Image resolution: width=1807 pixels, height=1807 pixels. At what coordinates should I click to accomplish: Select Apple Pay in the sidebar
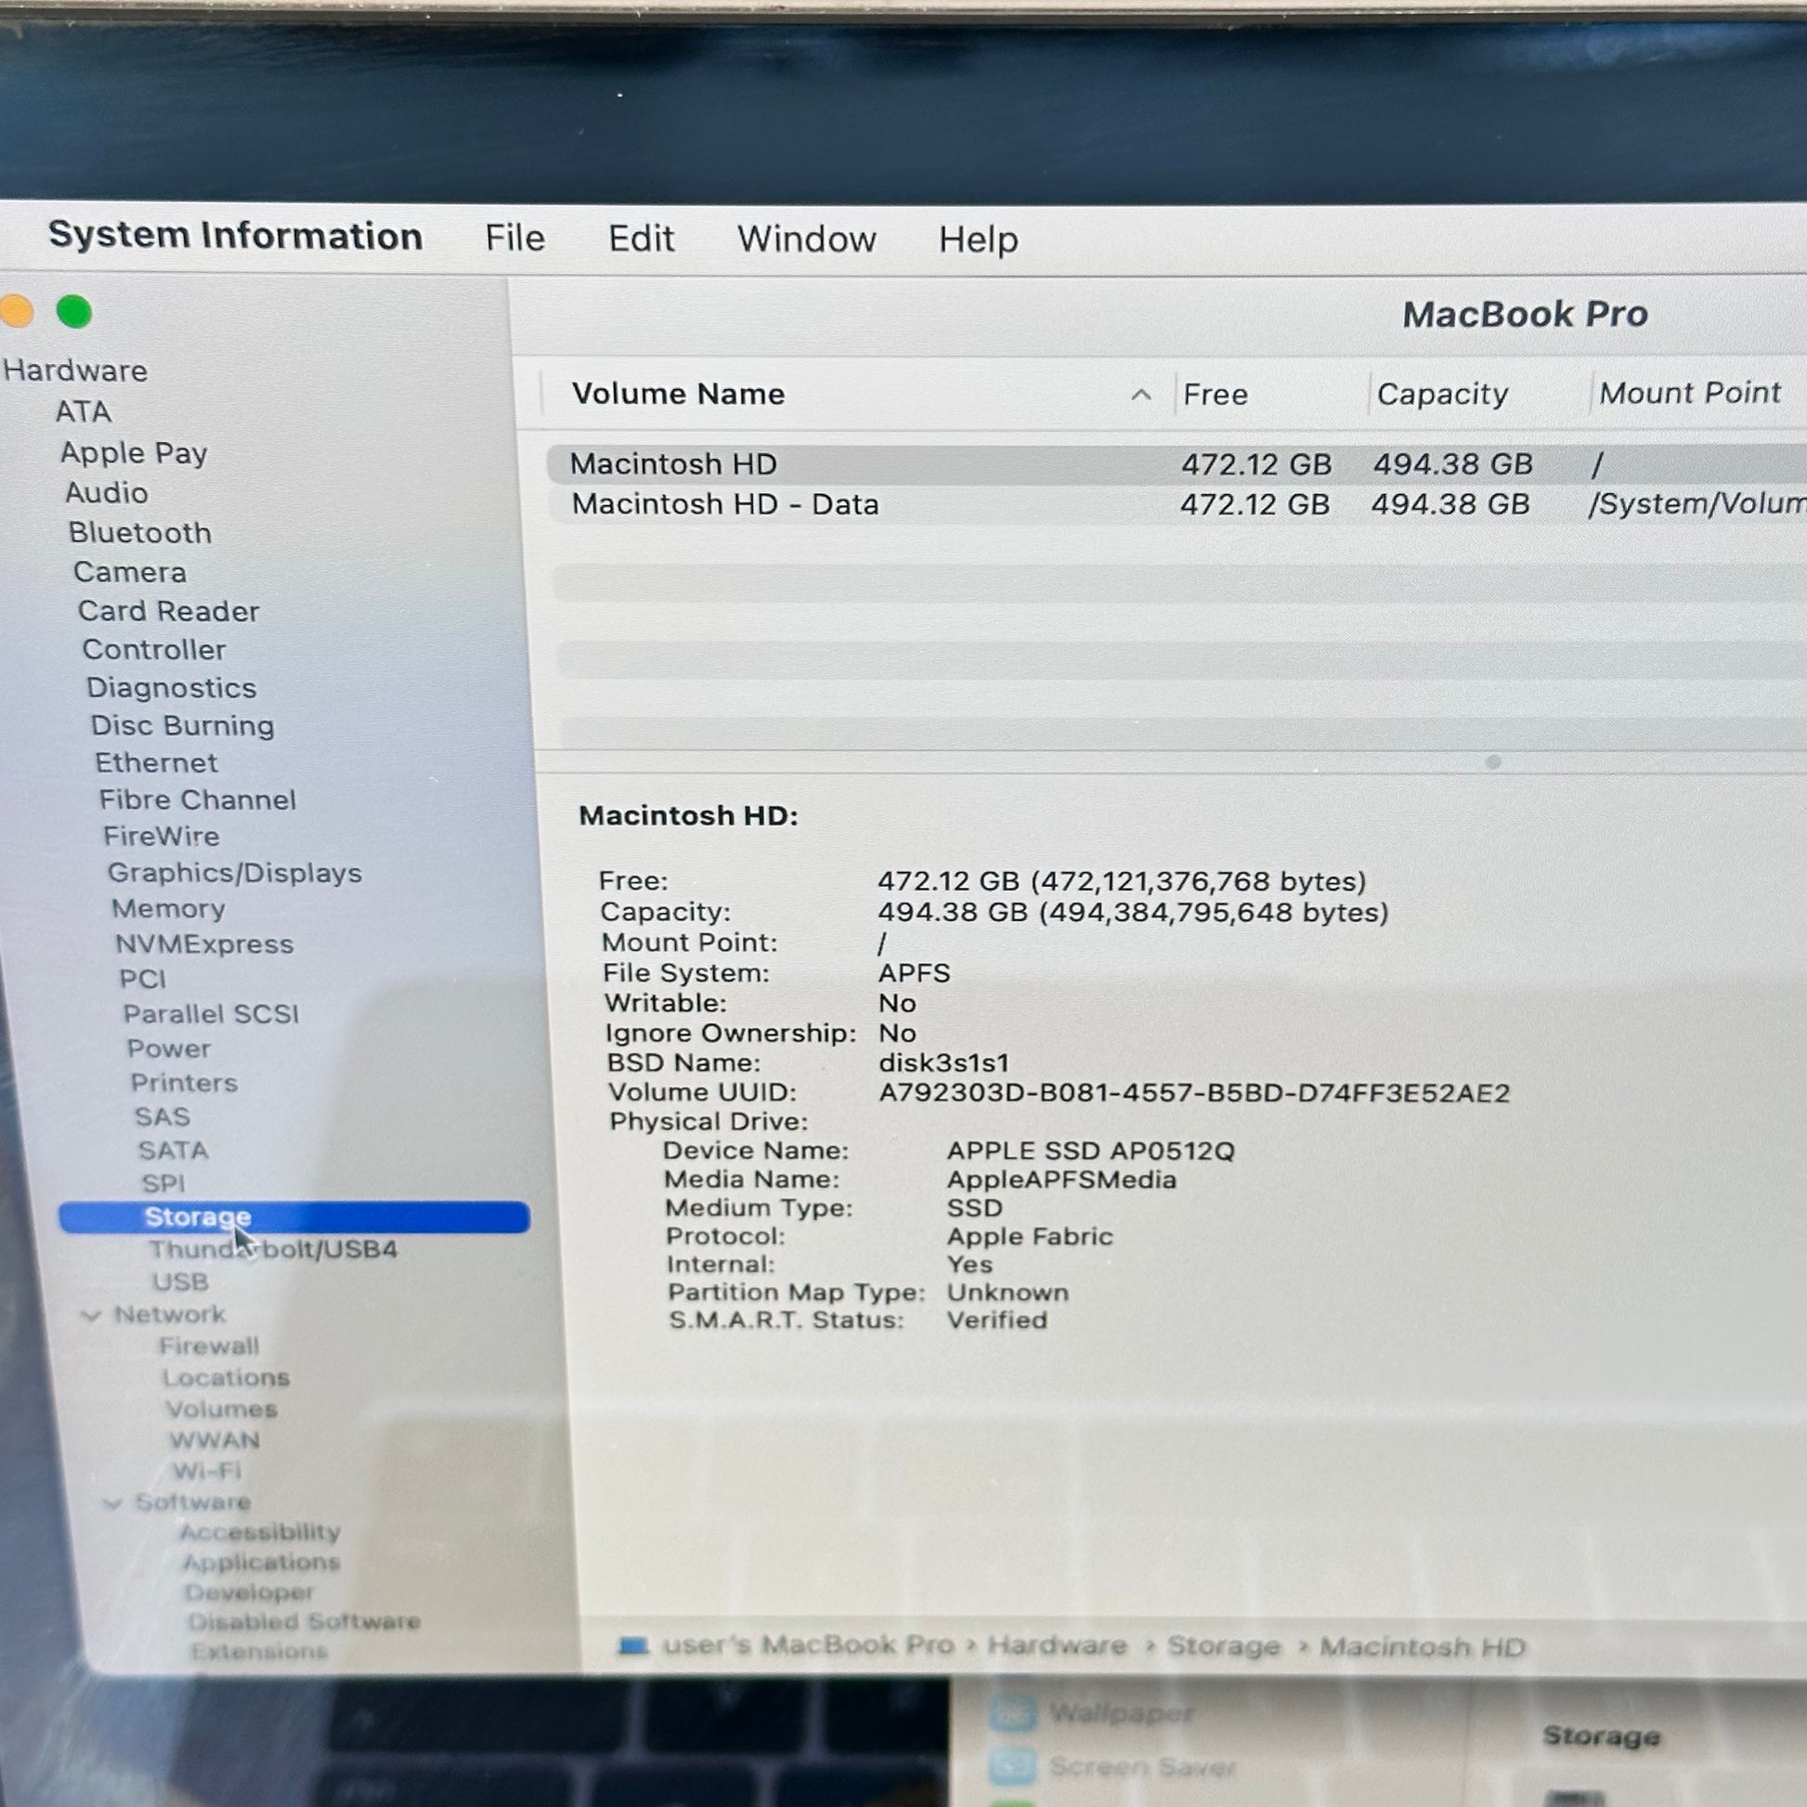pos(134,453)
